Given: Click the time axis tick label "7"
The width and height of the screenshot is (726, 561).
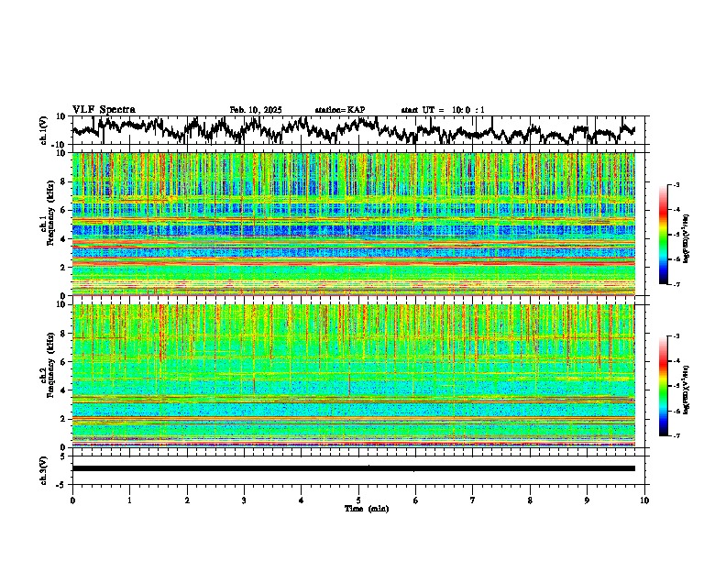Looking at the screenshot, I should click(473, 500).
